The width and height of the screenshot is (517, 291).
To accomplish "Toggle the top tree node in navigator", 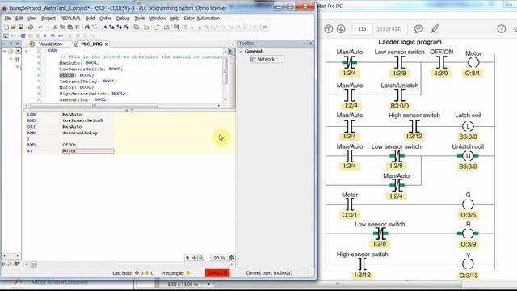I will (4, 51).
